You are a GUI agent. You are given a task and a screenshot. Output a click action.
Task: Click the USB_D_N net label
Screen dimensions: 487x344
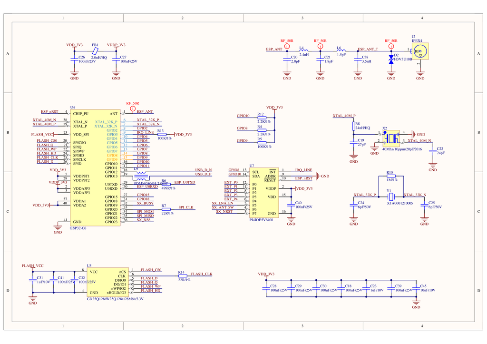point(204,170)
